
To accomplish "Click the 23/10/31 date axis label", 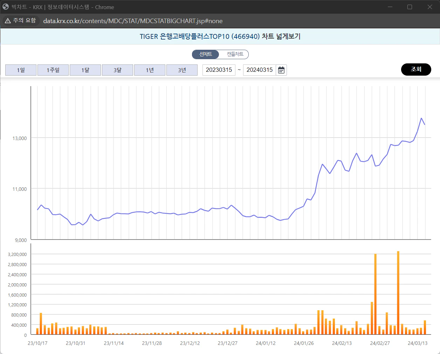I will pos(76,343).
